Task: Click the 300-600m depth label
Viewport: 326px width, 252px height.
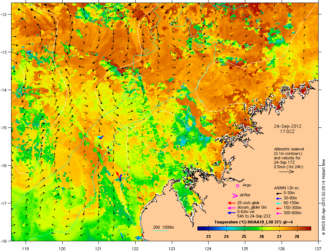Action: click(292, 213)
